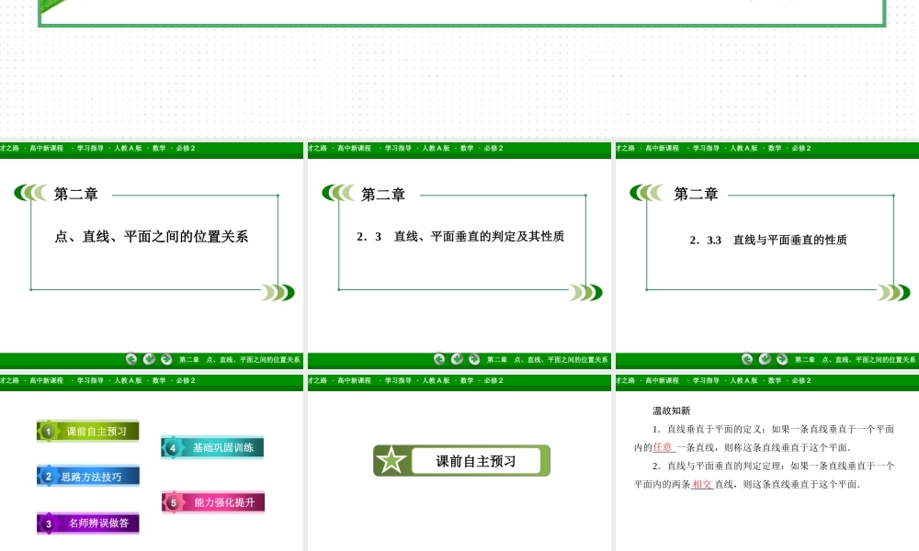
Task: Click the numbered badge 4 on 基础巩固训练 banner
Action: coord(172,447)
